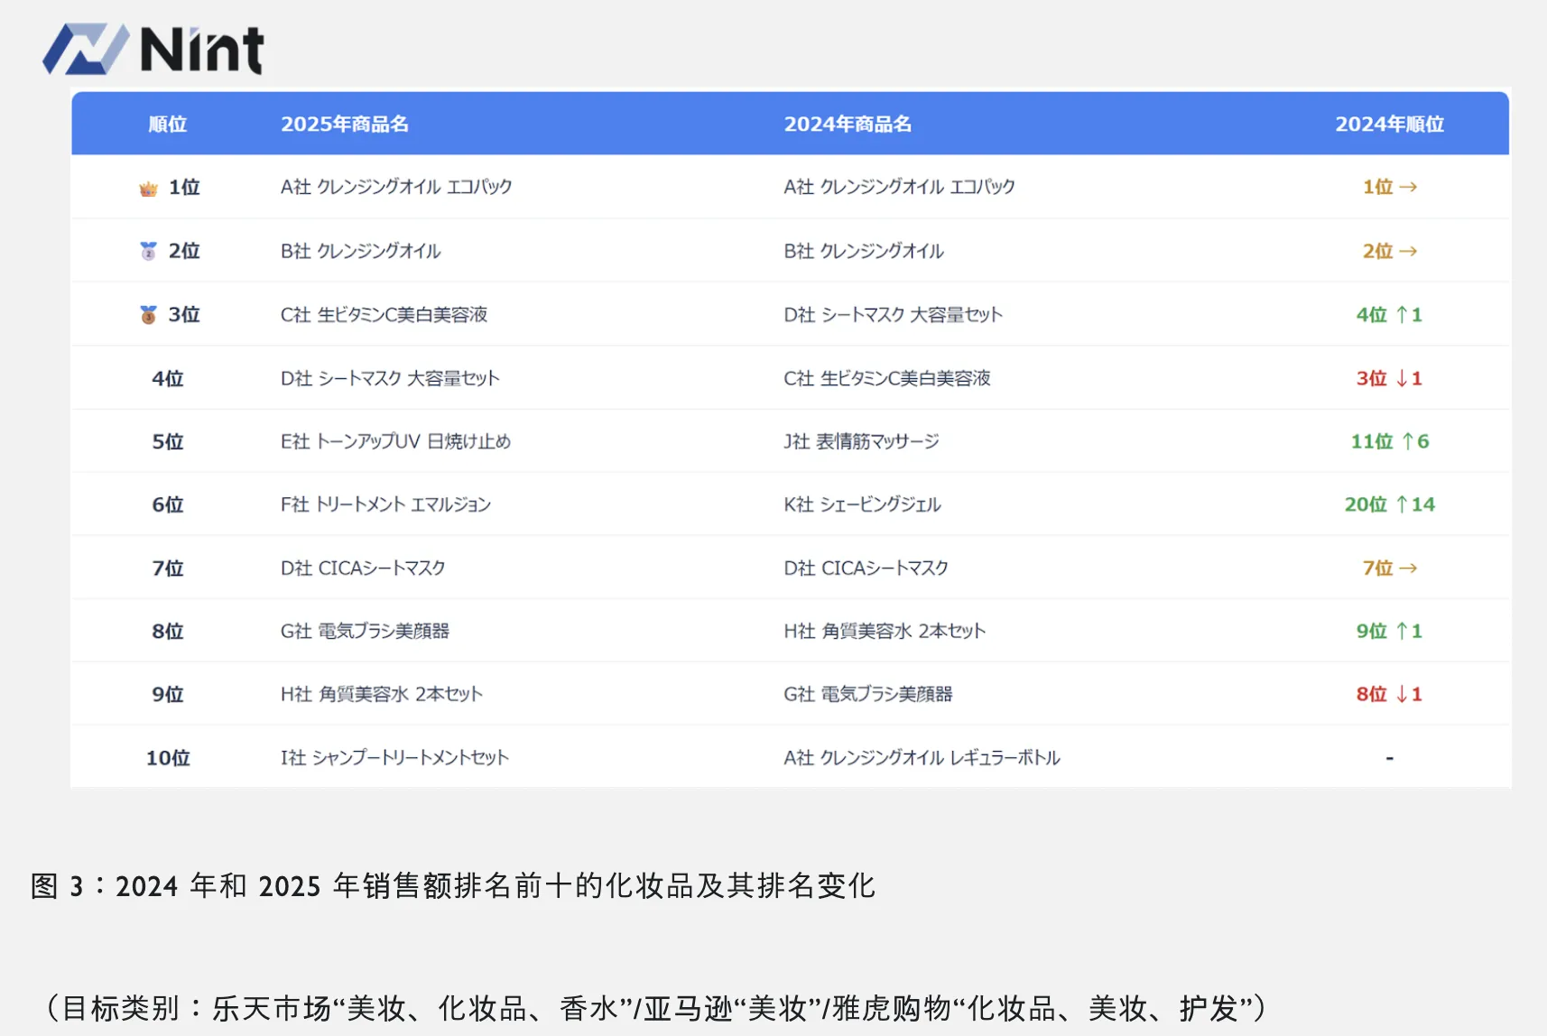The height and width of the screenshot is (1036, 1547).
Task: Click the dash in the 10位 row
Action: pos(1389,758)
